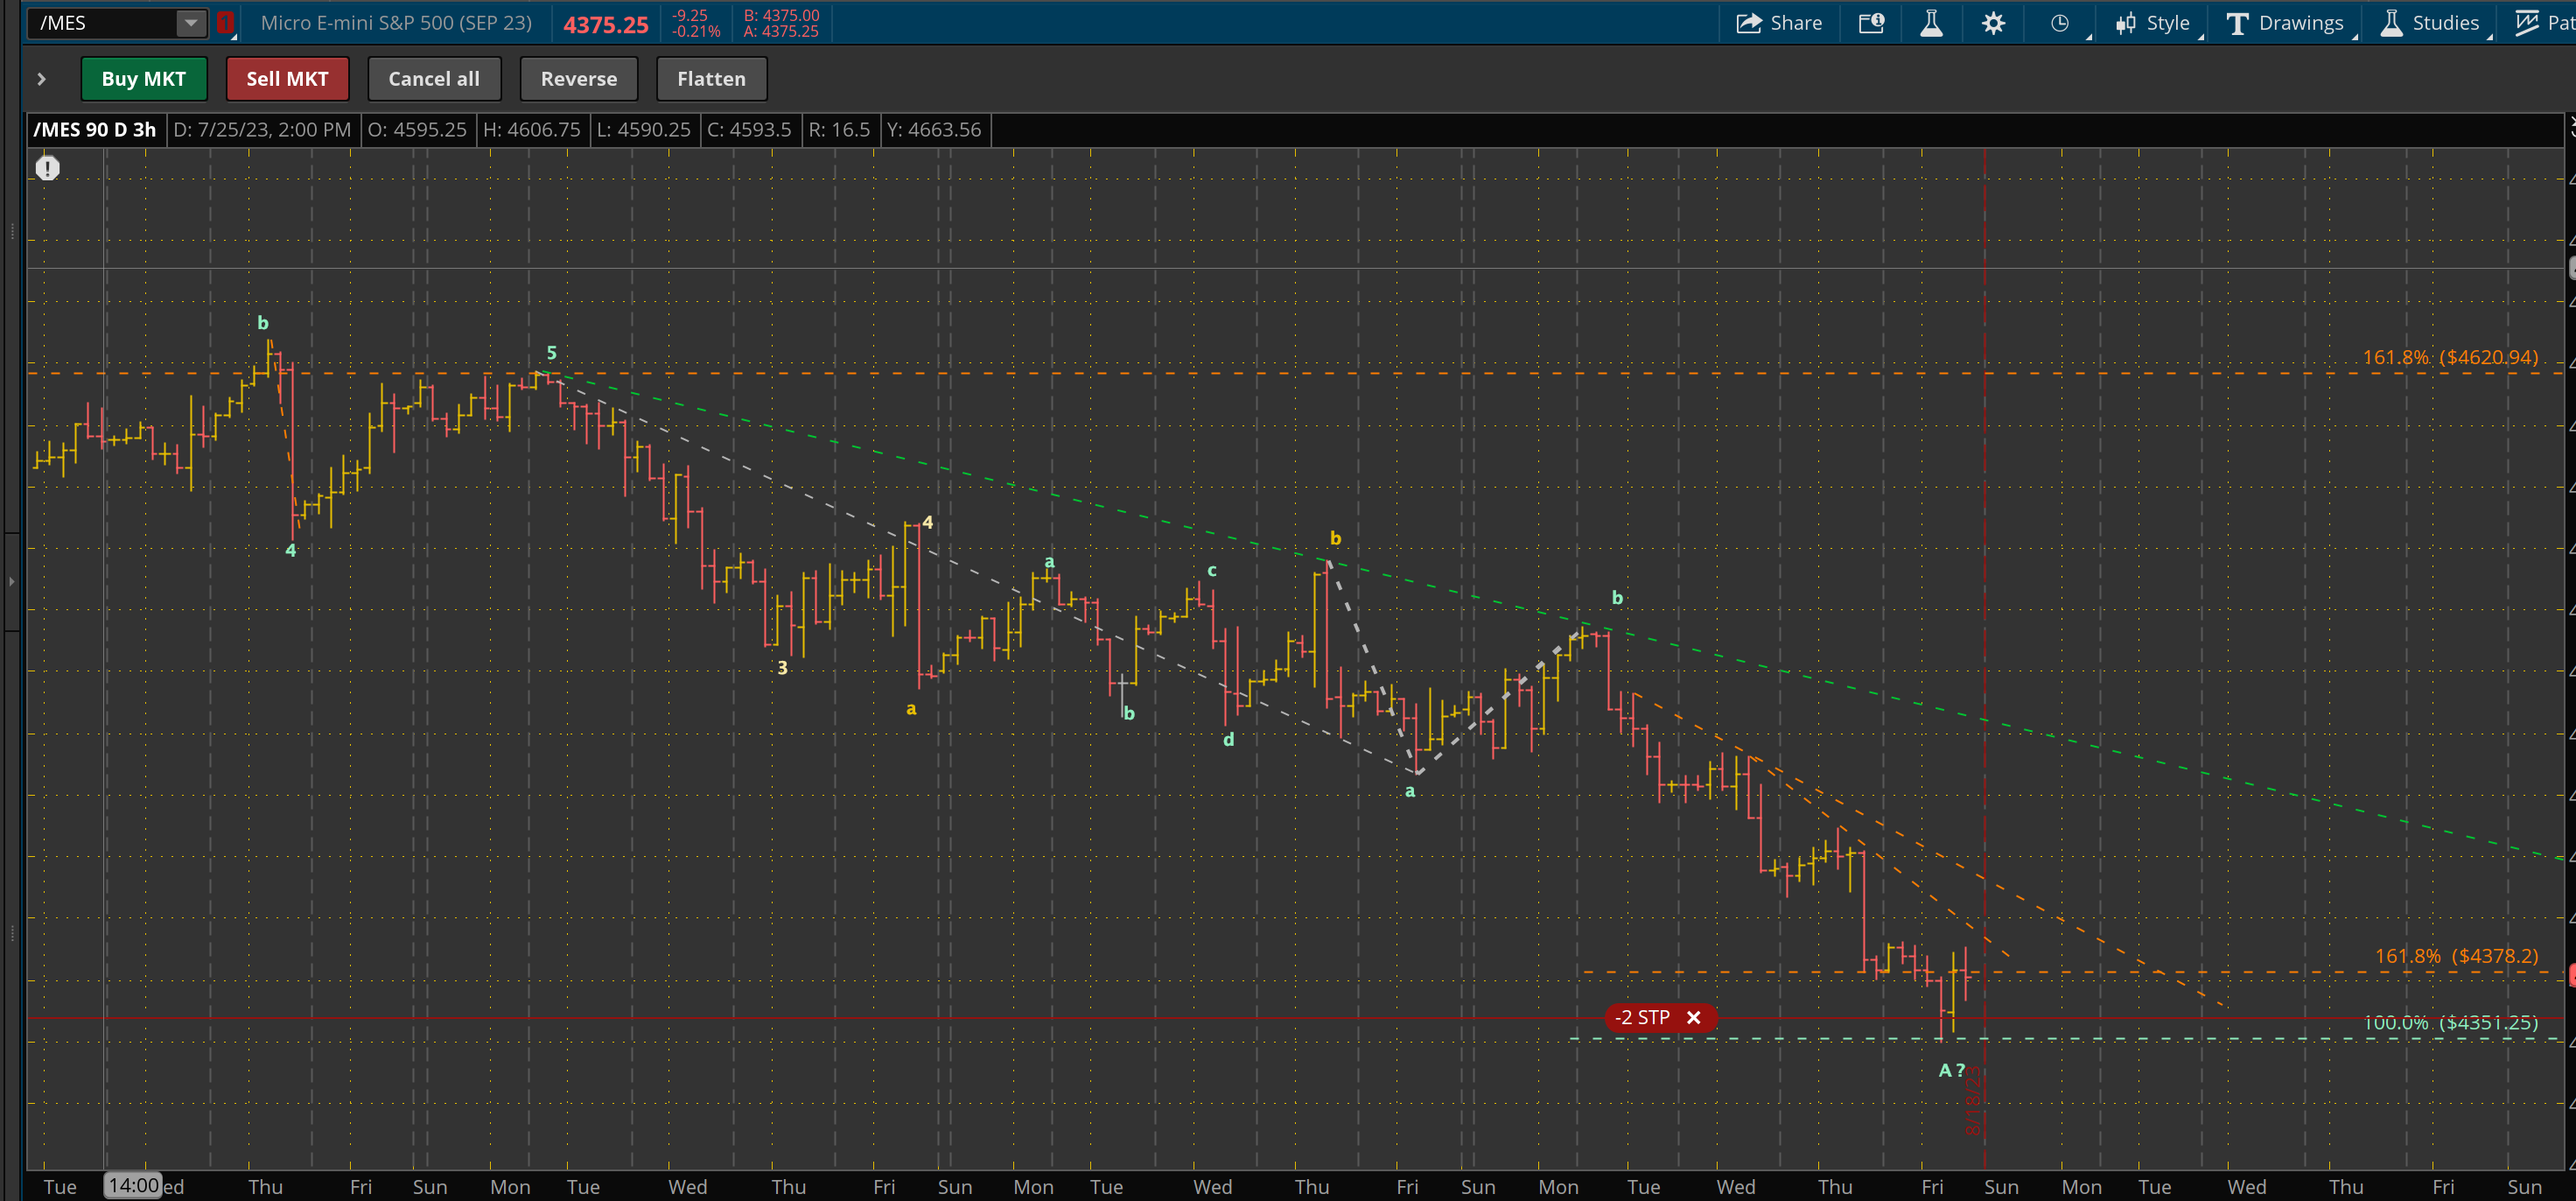Click the Buy MKT button

coord(144,79)
